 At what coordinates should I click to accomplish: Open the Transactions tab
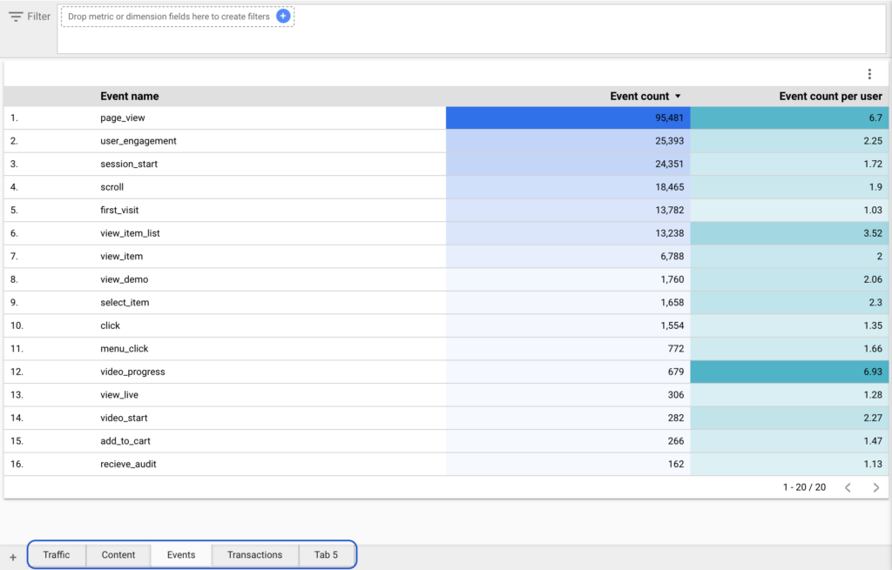point(255,554)
